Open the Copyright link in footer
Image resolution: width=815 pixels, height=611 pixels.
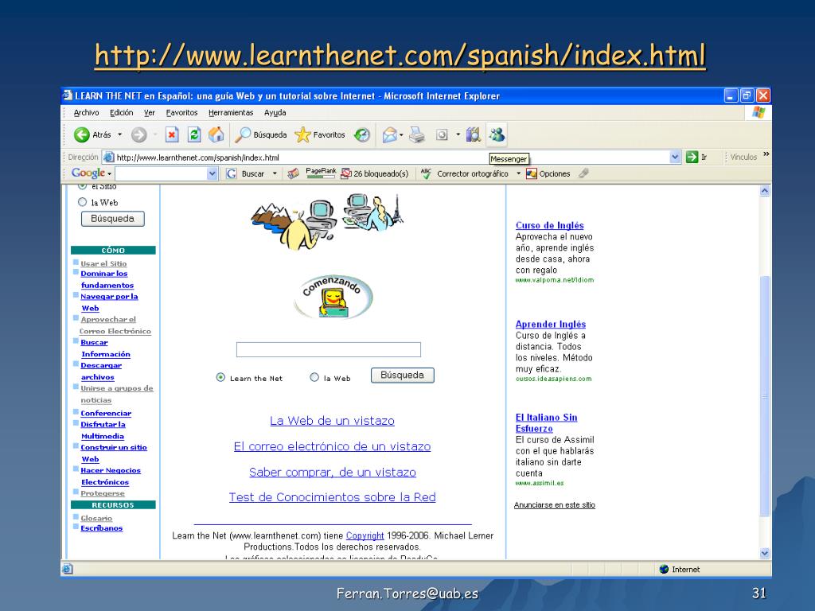[365, 535]
